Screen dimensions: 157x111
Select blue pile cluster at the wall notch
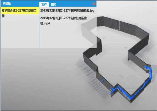click(x=113, y=90)
